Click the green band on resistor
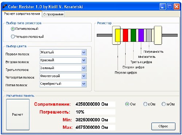This screenshot has width=182, height=135. point(133,35)
